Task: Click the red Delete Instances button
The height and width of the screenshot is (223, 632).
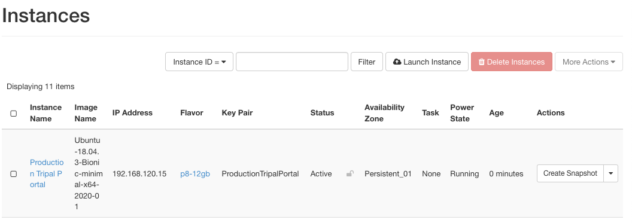Action: coord(512,62)
